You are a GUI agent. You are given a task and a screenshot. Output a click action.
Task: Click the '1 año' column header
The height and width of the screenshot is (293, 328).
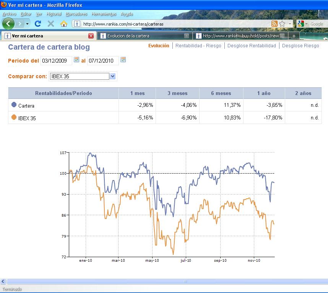point(264,93)
